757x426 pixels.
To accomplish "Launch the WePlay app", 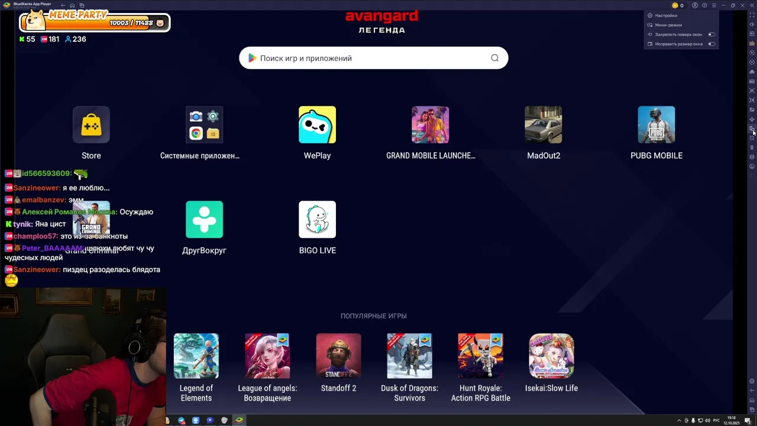I will coord(317,125).
